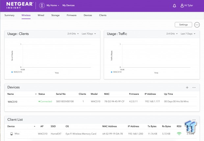Click the Misc client name
Viewport: 204px width, 141px height.
point(17,133)
